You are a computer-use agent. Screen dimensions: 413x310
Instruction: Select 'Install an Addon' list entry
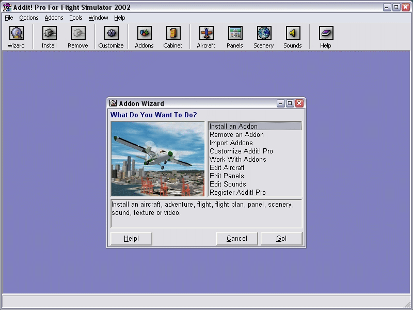(x=255, y=126)
